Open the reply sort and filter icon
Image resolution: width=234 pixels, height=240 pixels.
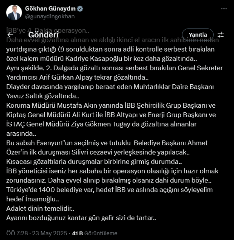click(x=221, y=35)
